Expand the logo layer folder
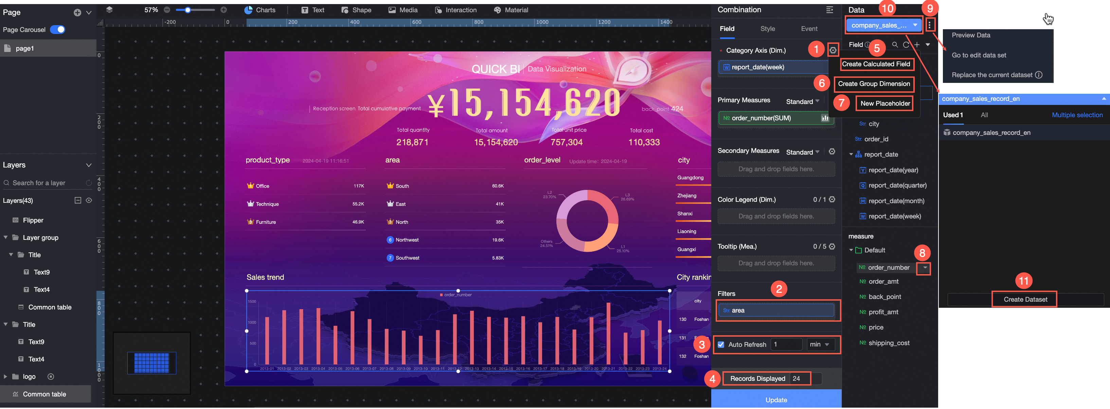The width and height of the screenshot is (1110, 409). [x=5, y=377]
